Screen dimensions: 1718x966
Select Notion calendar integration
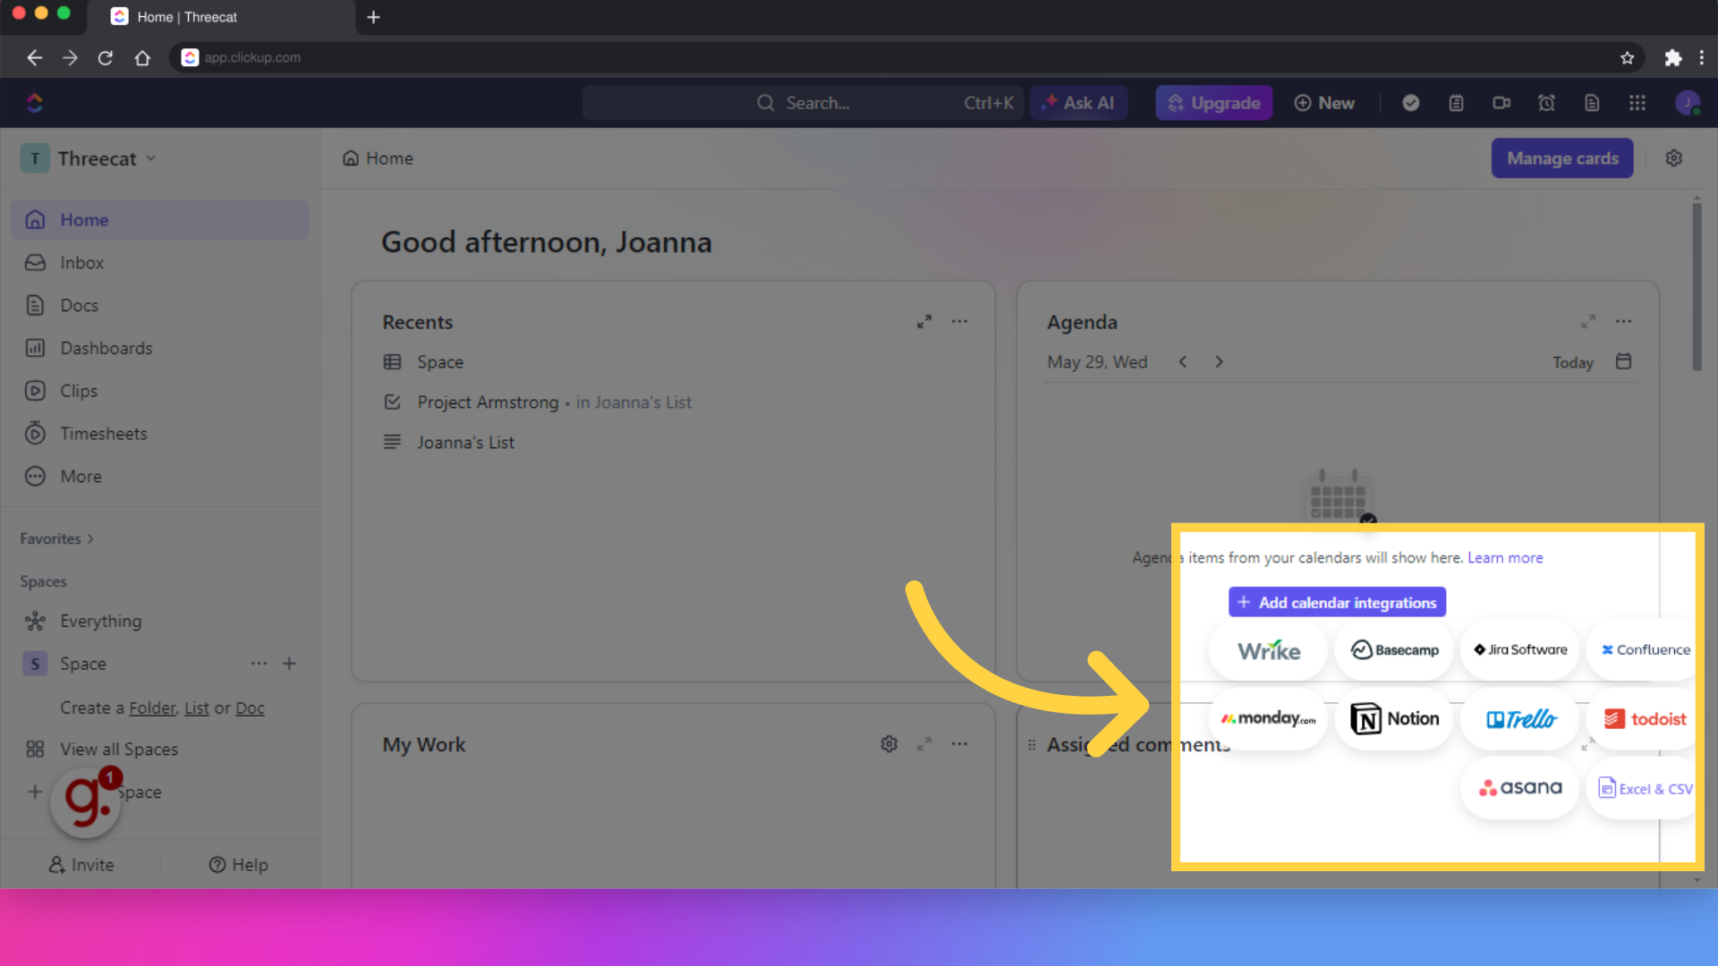pos(1395,718)
